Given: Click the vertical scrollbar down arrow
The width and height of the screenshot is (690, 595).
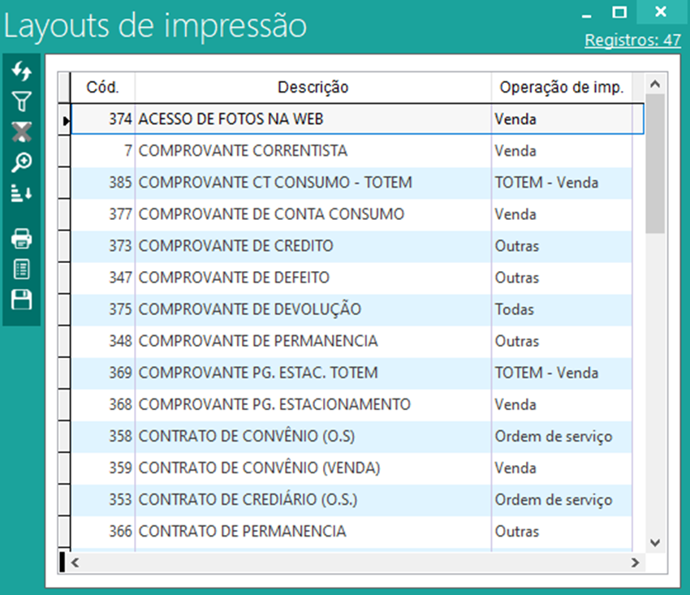Looking at the screenshot, I should (x=655, y=541).
